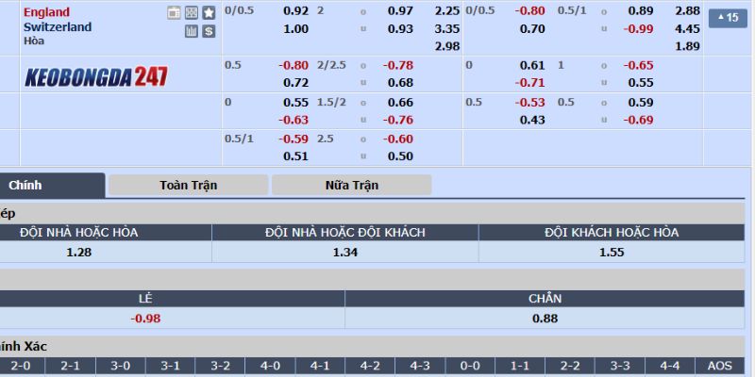Image resolution: width=755 pixels, height=377 pixels.
Task: Select under odds 0.68
Action: click(x=400, y=83)
